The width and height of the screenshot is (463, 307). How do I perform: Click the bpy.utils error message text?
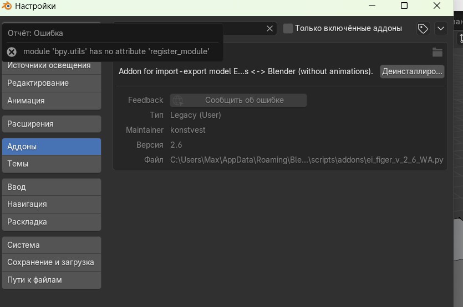point(116,51)
